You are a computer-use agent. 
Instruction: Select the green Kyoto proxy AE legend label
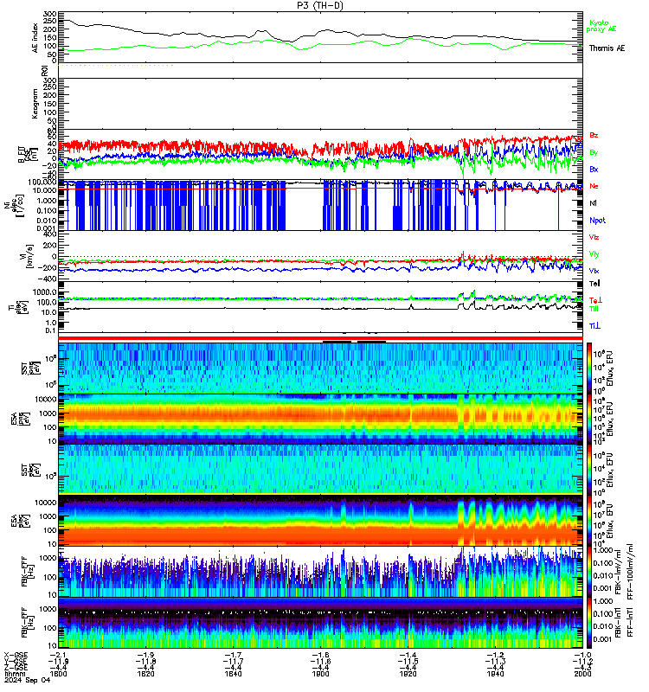coord(601,26)
